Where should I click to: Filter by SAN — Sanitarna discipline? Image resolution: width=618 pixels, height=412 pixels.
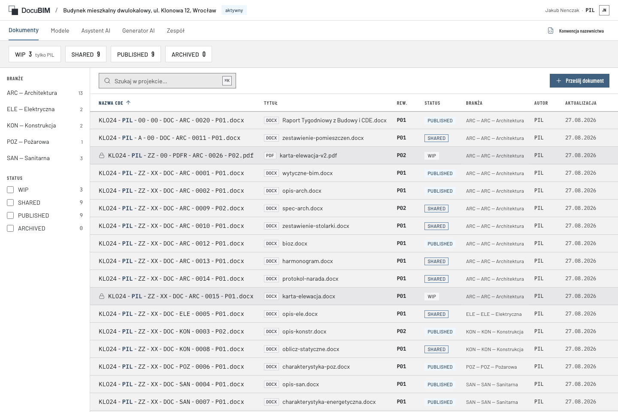coord(45,158)
